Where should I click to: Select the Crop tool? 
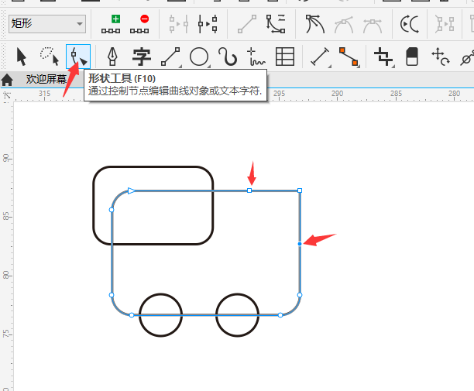[383, 57]
